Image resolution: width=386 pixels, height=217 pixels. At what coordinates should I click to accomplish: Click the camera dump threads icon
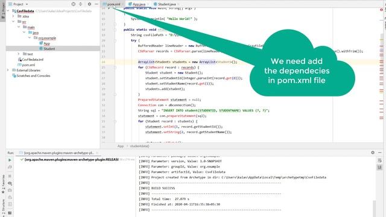10,190
